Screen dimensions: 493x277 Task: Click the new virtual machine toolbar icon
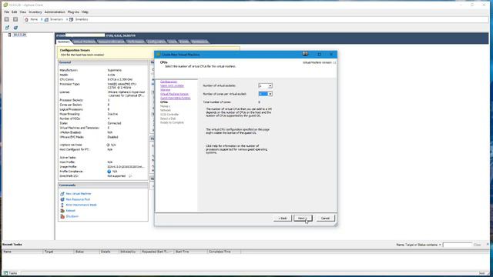point(7,28)
